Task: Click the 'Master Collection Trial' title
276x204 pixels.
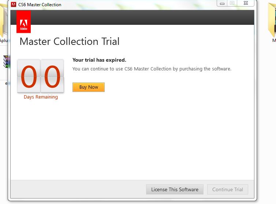Action: tap(70, 42)
